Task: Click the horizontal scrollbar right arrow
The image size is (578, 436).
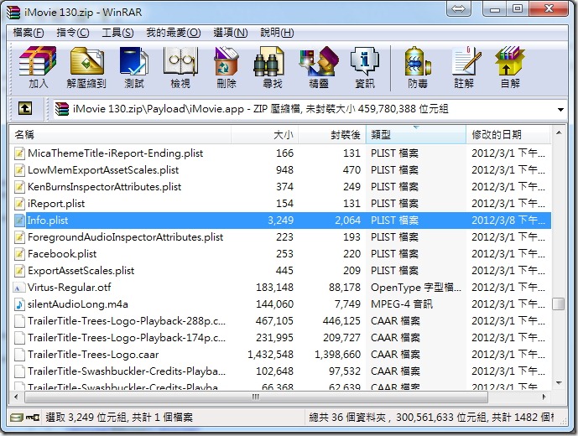Action: pos(544,397)
